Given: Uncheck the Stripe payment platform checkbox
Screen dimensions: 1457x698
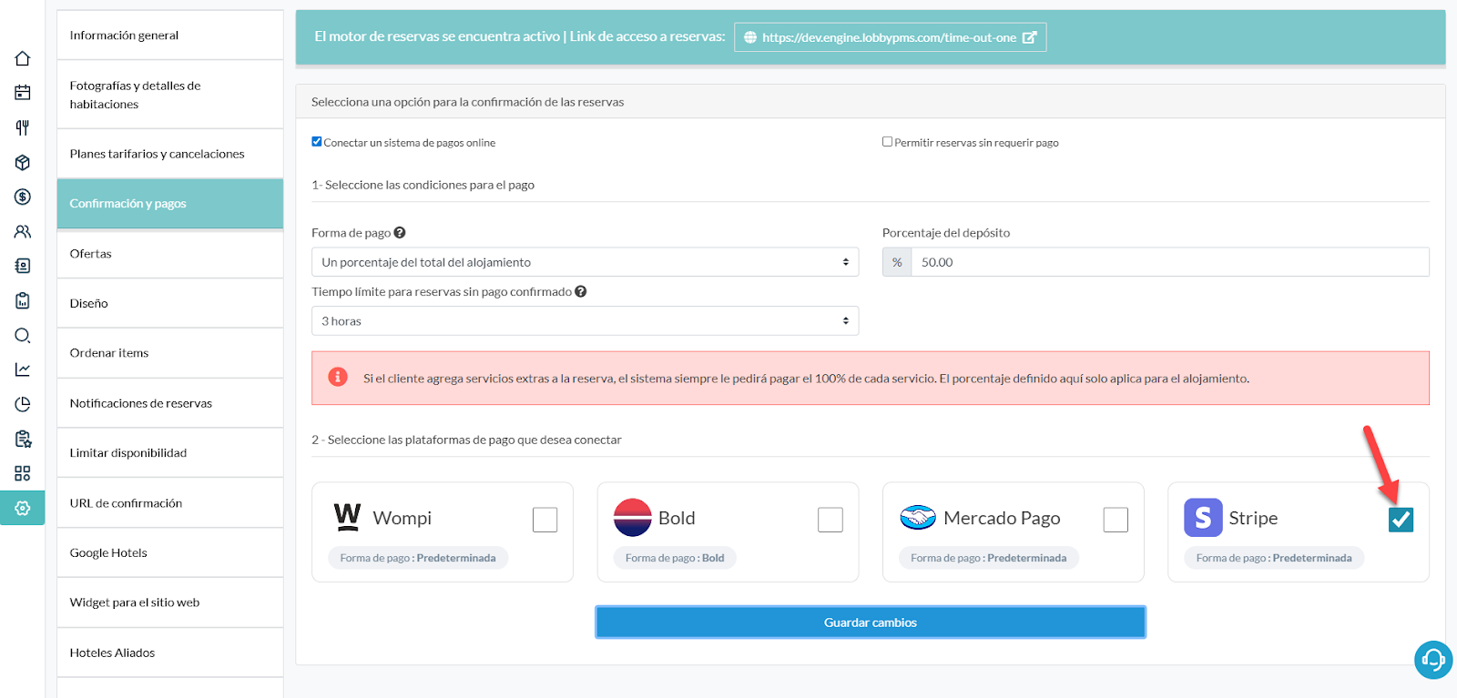Looking at the screenshot, I should [1401, 520].
